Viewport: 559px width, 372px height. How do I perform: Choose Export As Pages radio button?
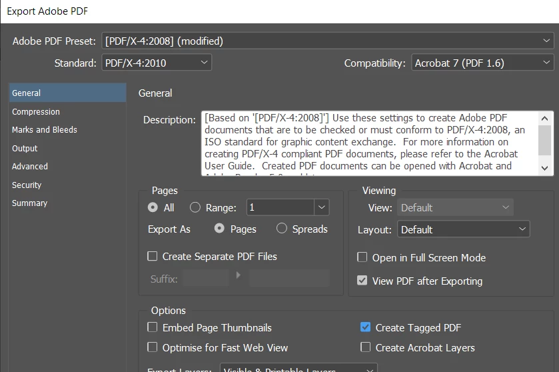coord(219,228)
